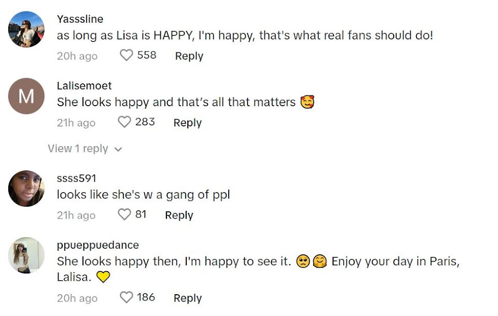Screen dimensions: 498x316
Task: Visit the Lalisemoet username link
Action: [84, 85]
